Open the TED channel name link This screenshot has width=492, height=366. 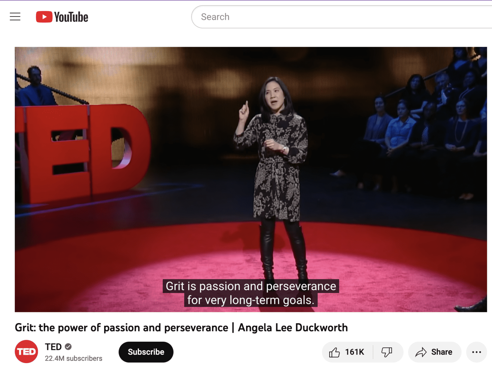tap(53, 347)
